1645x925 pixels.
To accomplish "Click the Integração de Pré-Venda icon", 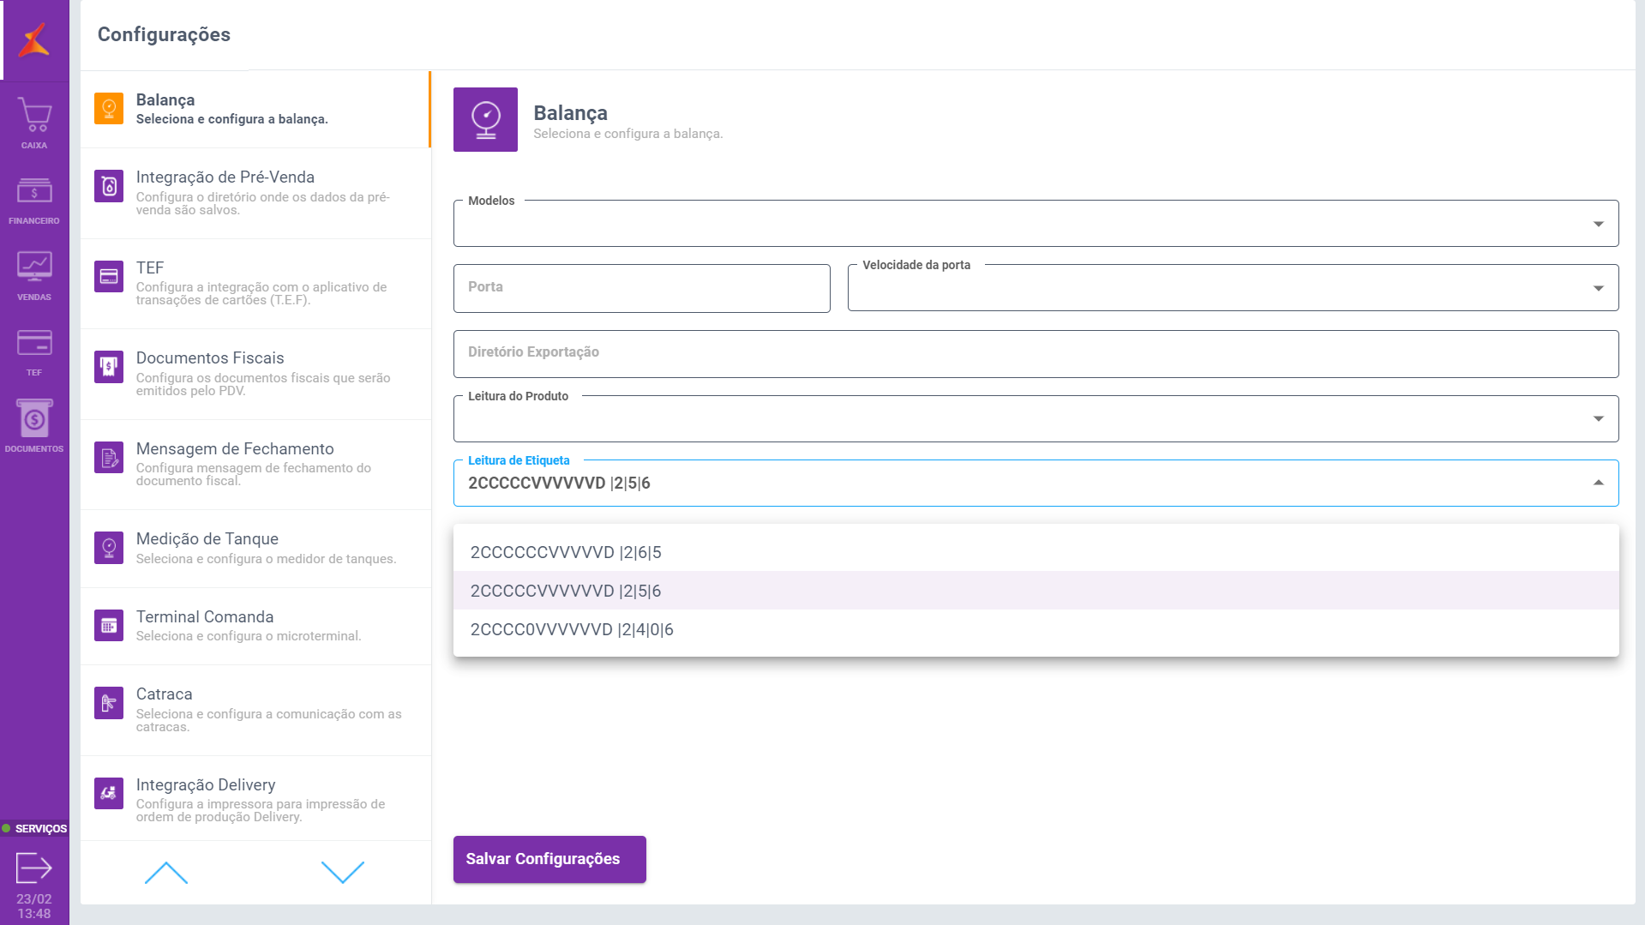I will pyautogui.click(x=109, y=186).
